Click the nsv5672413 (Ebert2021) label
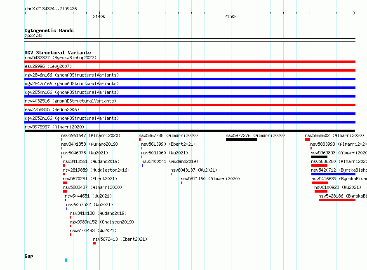The image size is (367, 270). 120,239
